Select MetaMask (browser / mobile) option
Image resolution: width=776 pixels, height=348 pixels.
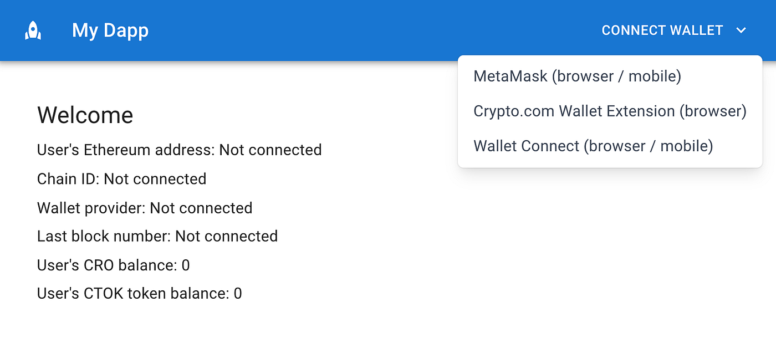pos(578,76)
